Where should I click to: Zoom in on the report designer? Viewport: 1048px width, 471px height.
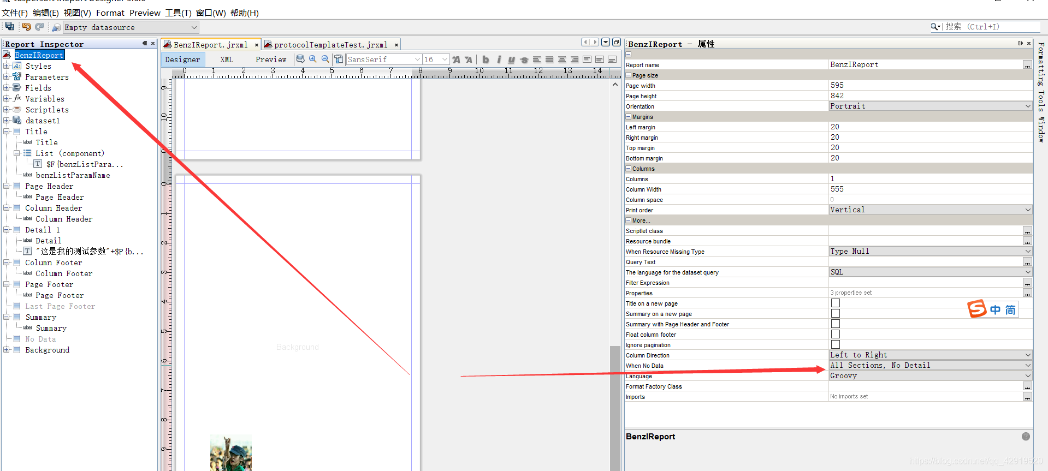313,59
